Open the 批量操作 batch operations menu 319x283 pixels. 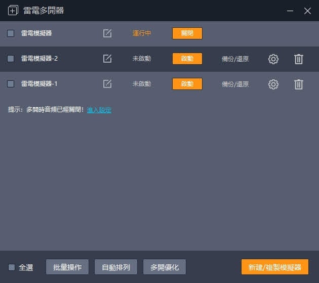[67, 267]
